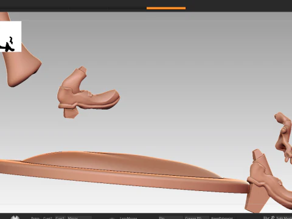The width and height of the screenshot is (292, 219).
Task: Select the boot mesh at bottom right
Action: tap(269, 181)
